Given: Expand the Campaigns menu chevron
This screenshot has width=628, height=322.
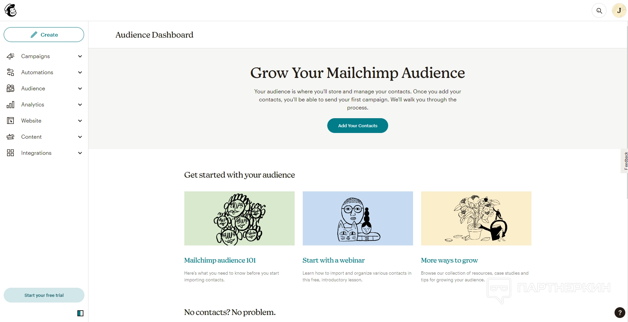Looking at the screenshot, I should click(80, 56).
